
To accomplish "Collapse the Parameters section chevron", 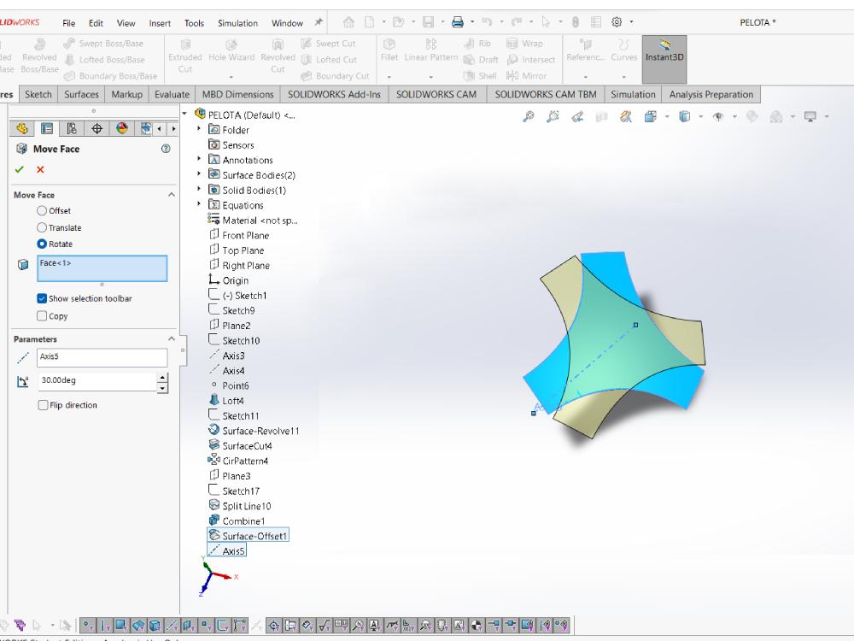I will pyautogui.click(x=172, y=339).
